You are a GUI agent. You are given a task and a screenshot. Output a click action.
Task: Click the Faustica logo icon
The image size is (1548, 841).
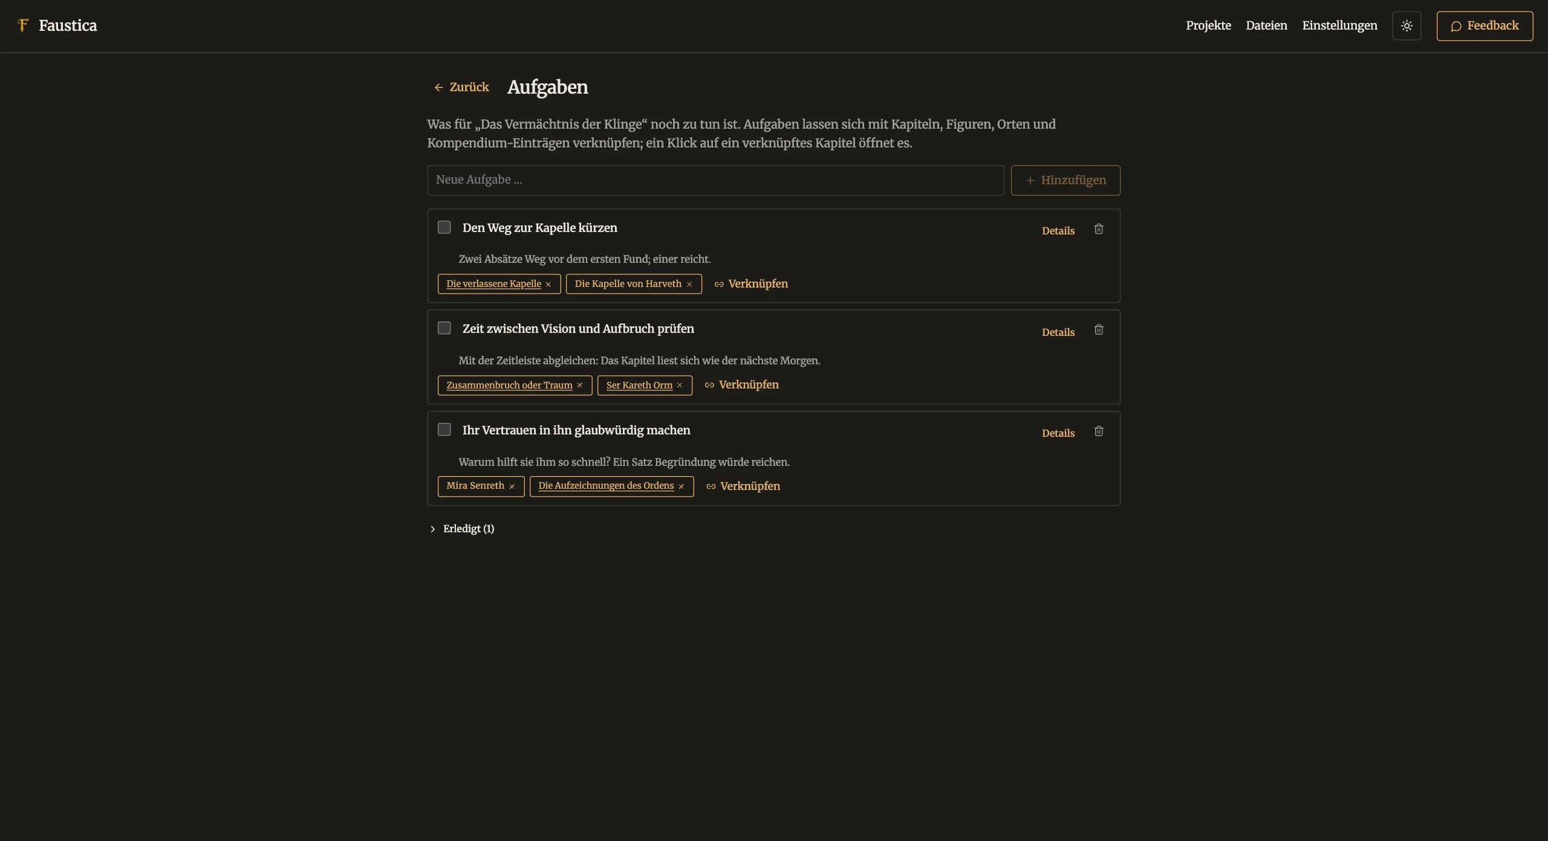point(23,25)
